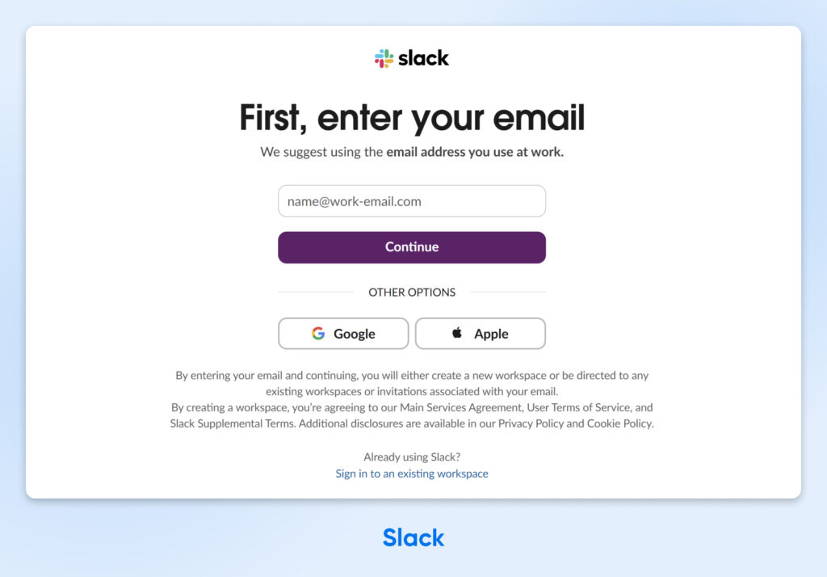Click the 'Already using Slack?' text
Image resolution: width=827 pixels, height=577 pixels.
click(x=412, y=457)
